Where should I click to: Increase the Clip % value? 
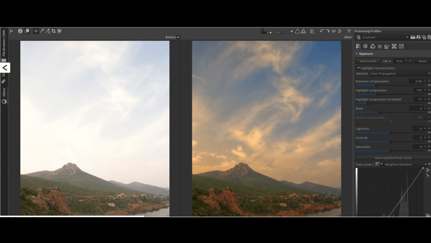point(410,61)
